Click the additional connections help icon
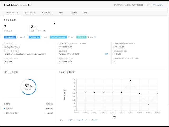 click(x=95, y=37)
